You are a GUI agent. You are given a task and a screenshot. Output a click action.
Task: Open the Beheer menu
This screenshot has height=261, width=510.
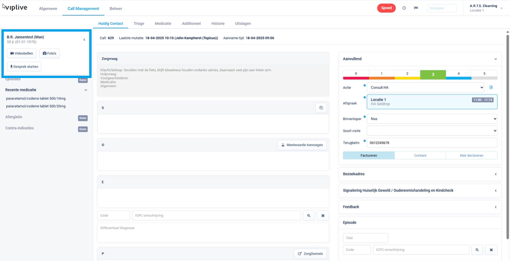pyautogui.click(x=116, y=9)
